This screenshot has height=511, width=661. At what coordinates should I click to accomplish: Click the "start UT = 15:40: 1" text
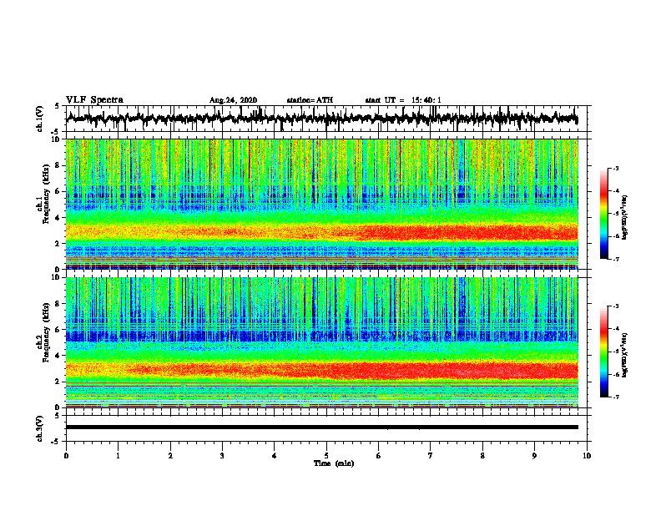pyautogui.click(x=403, y=100)
